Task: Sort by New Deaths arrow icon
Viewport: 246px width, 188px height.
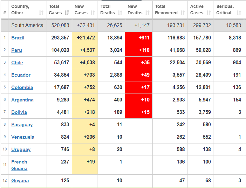Action: [x=147, y=13]
